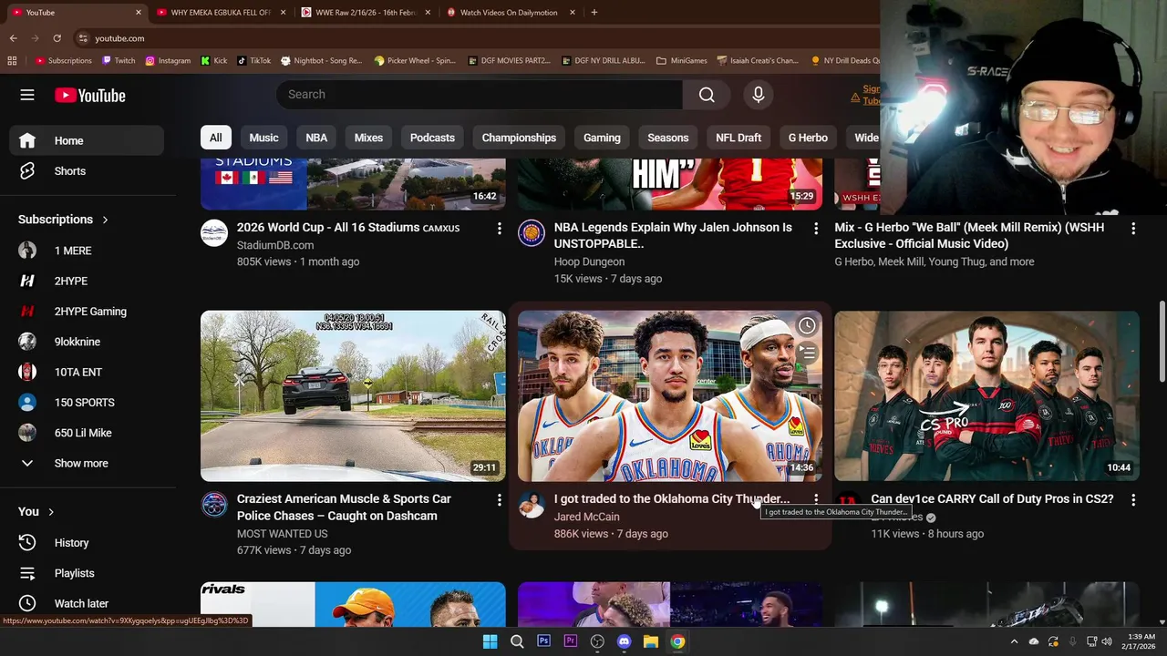This screenshot has height=656, width=1167.
Task: Click the page vertical scrollbar
Action: (x=1162, y=342)
